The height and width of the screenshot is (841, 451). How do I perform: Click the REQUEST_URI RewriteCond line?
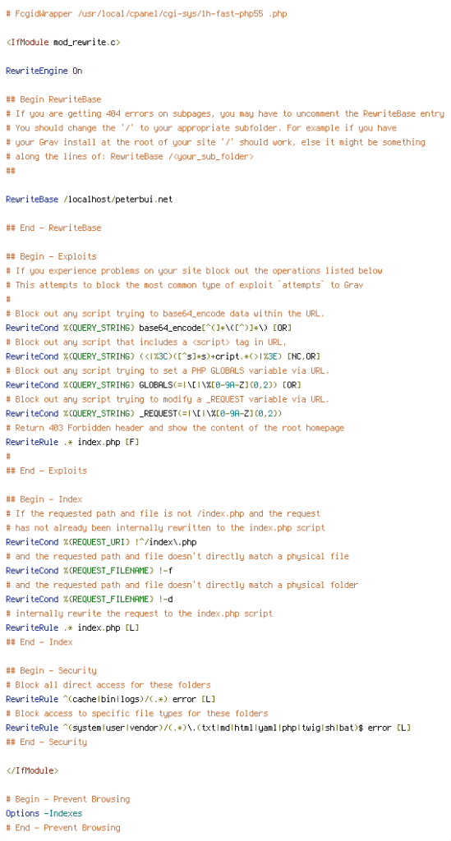click(x=101, y=542)
